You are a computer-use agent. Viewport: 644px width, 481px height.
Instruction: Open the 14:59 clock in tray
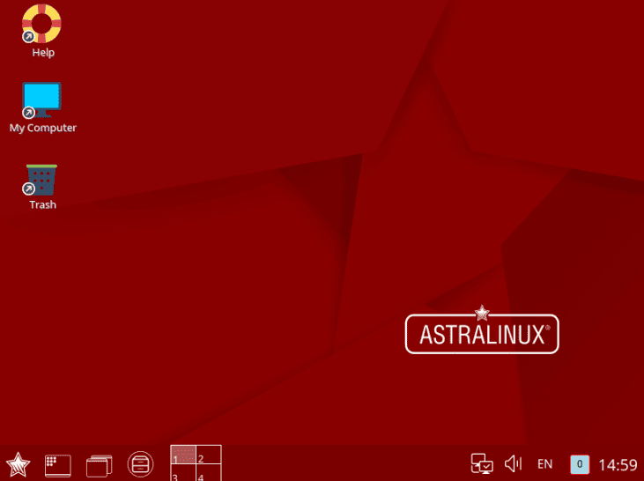[618, 463]
